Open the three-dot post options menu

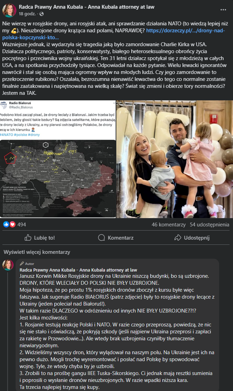[x=223, y=10]
